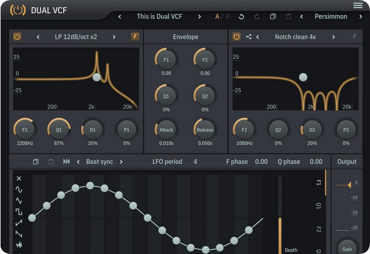Click the Dual VCF power logo icon
Image resolution: width=370 pixels, height=254 pixels.
(18, 10)
